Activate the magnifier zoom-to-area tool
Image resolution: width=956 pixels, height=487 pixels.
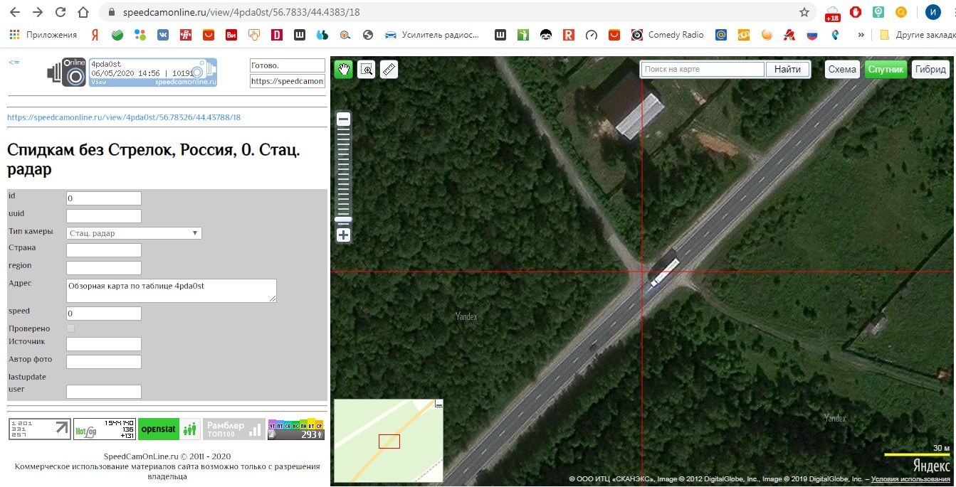click(366, 69)
